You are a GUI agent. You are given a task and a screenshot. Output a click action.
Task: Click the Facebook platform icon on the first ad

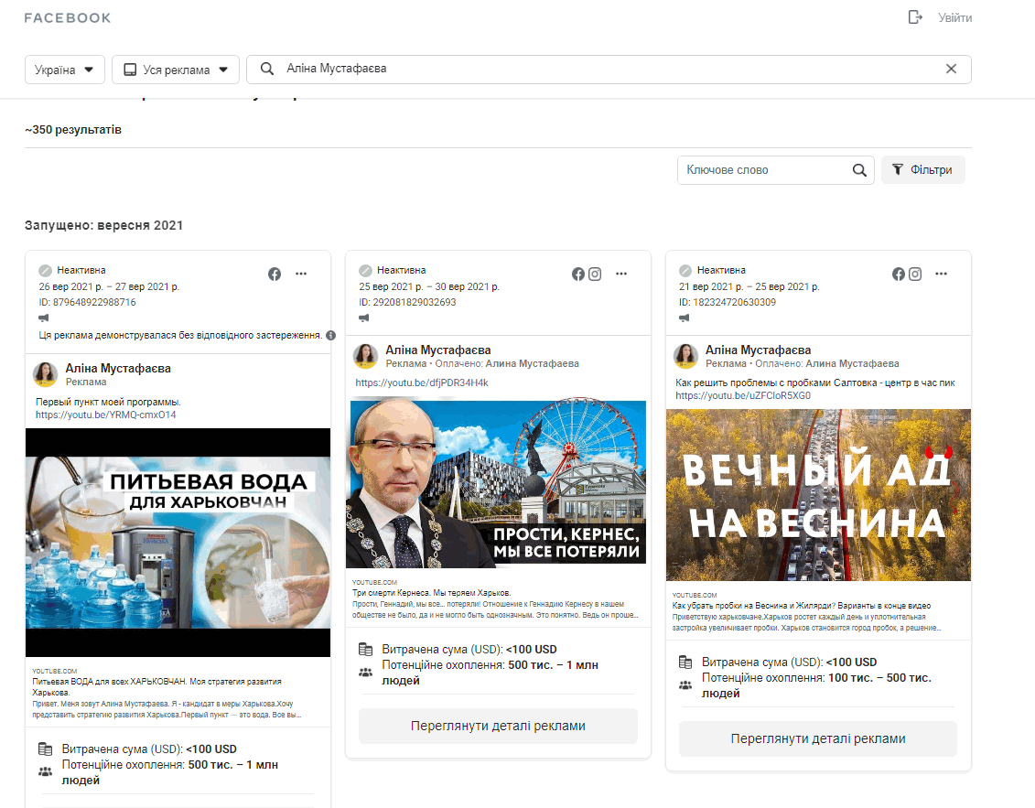pyautogui.click(x=274, y=274)
